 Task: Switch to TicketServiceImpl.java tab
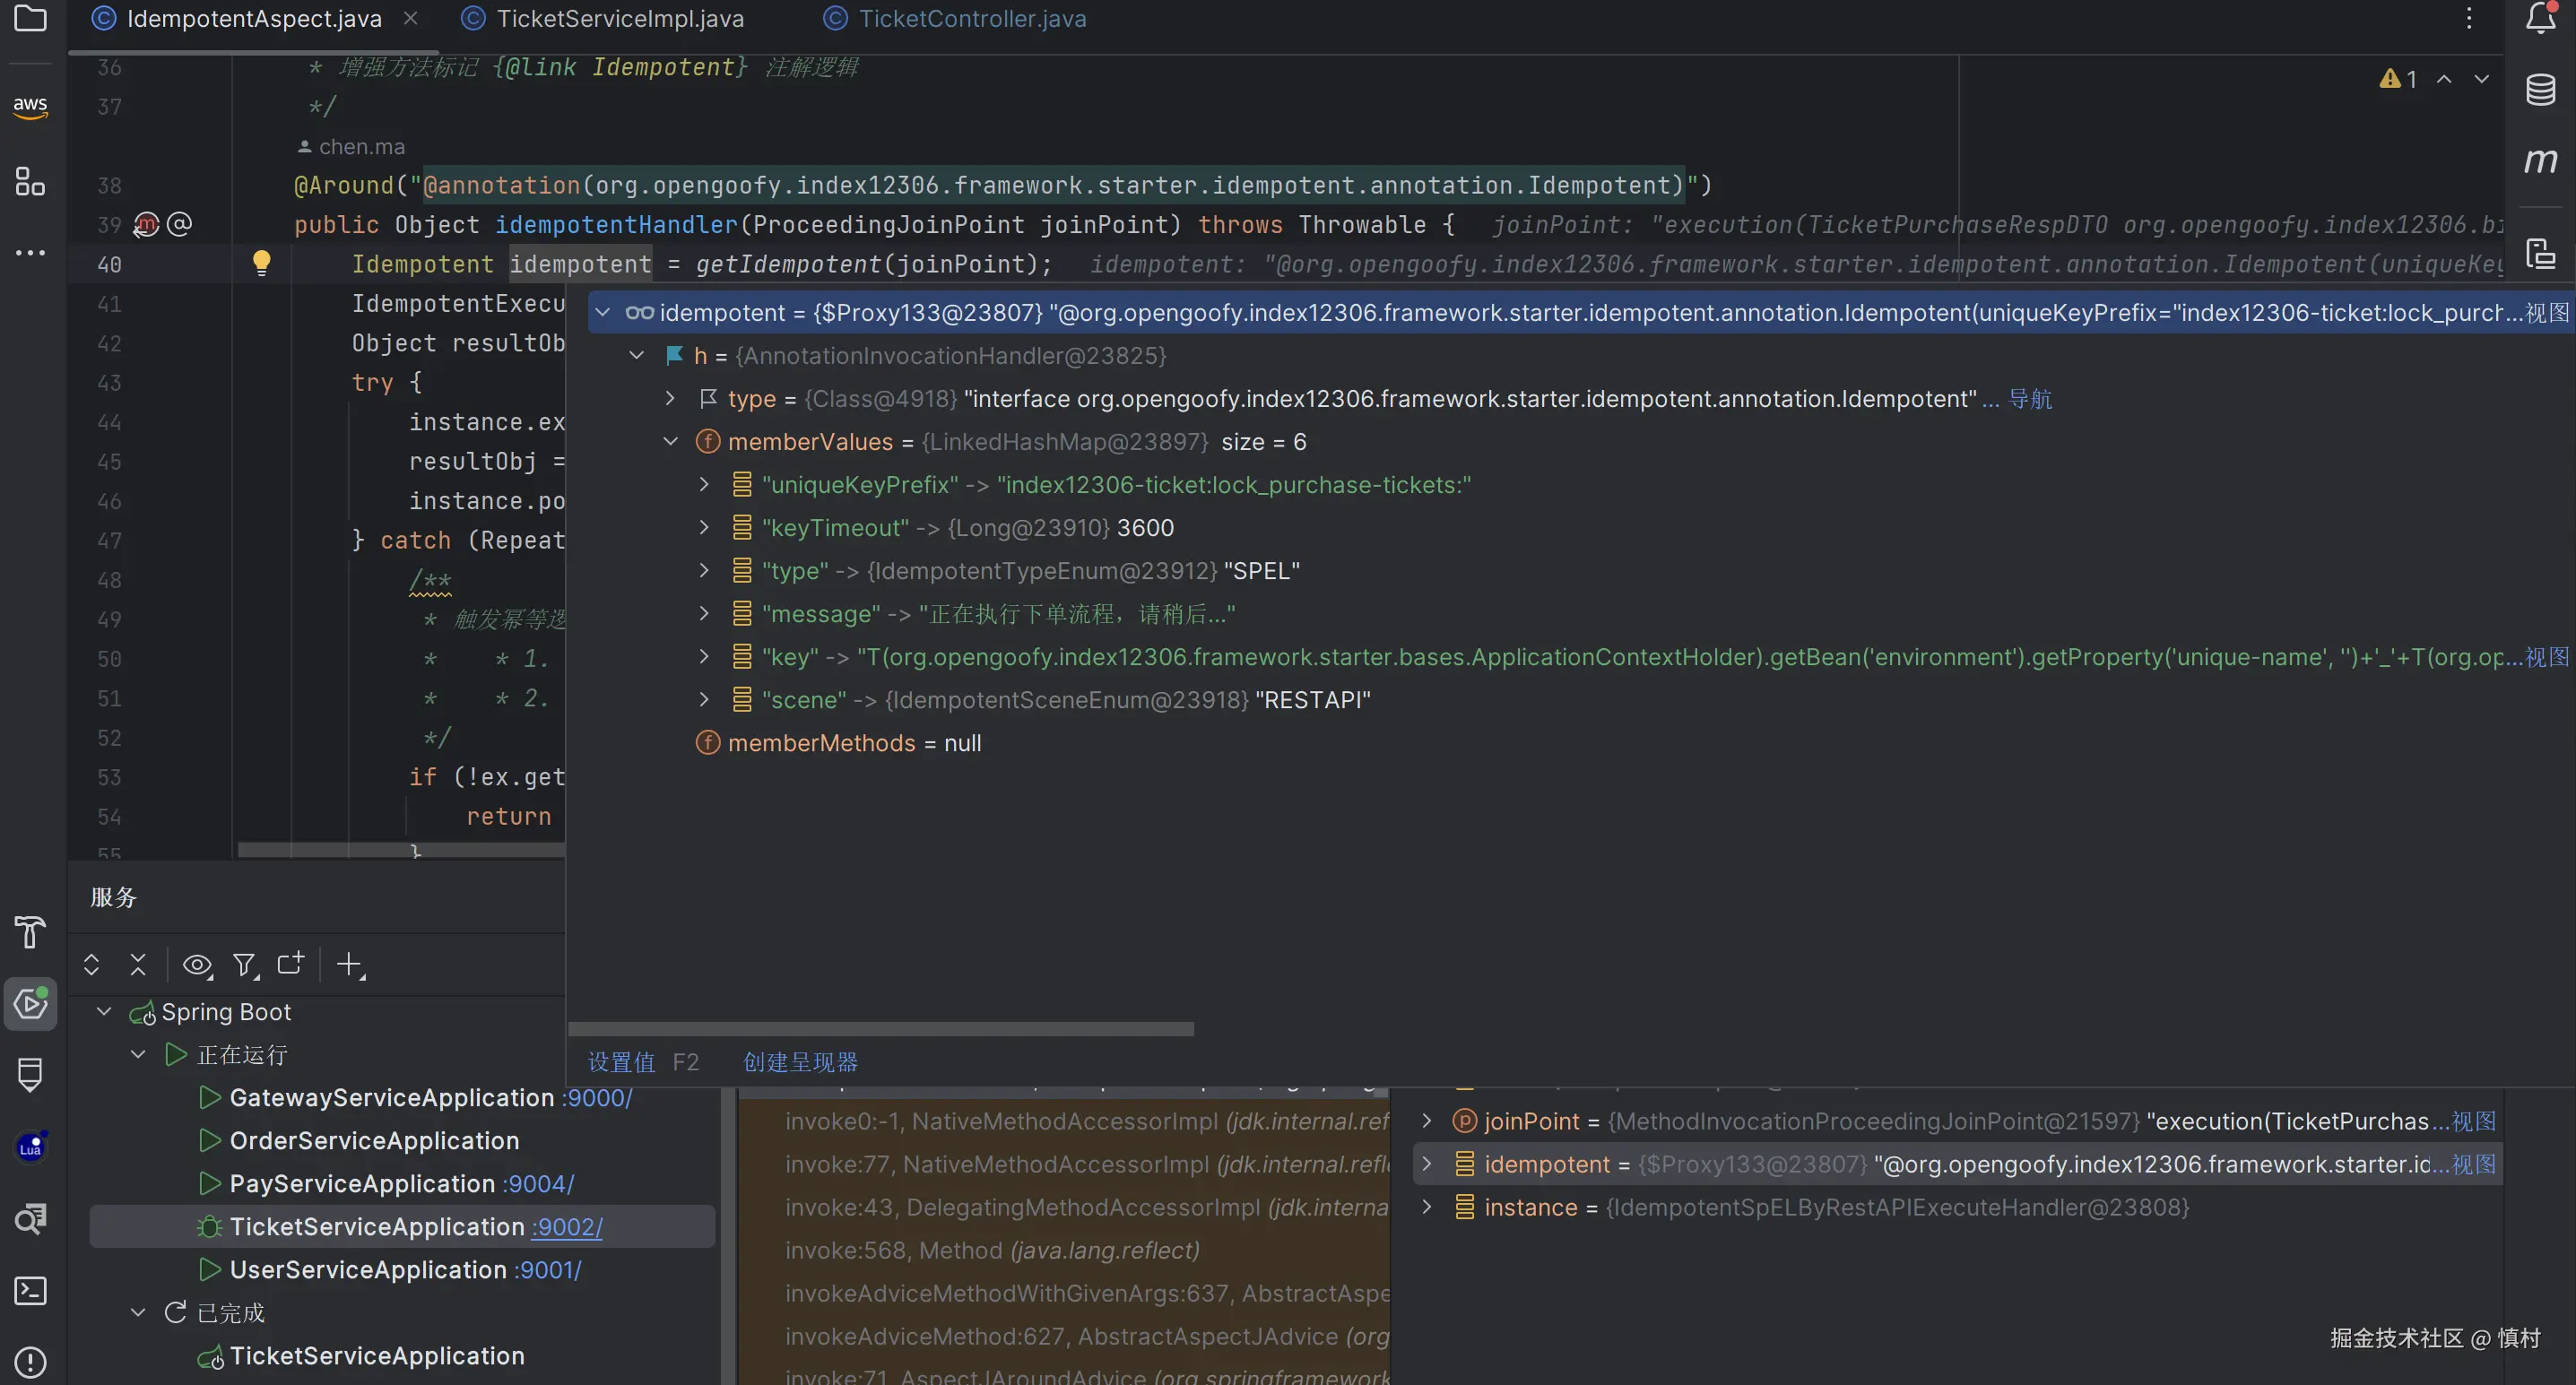[x=619, y=19]
